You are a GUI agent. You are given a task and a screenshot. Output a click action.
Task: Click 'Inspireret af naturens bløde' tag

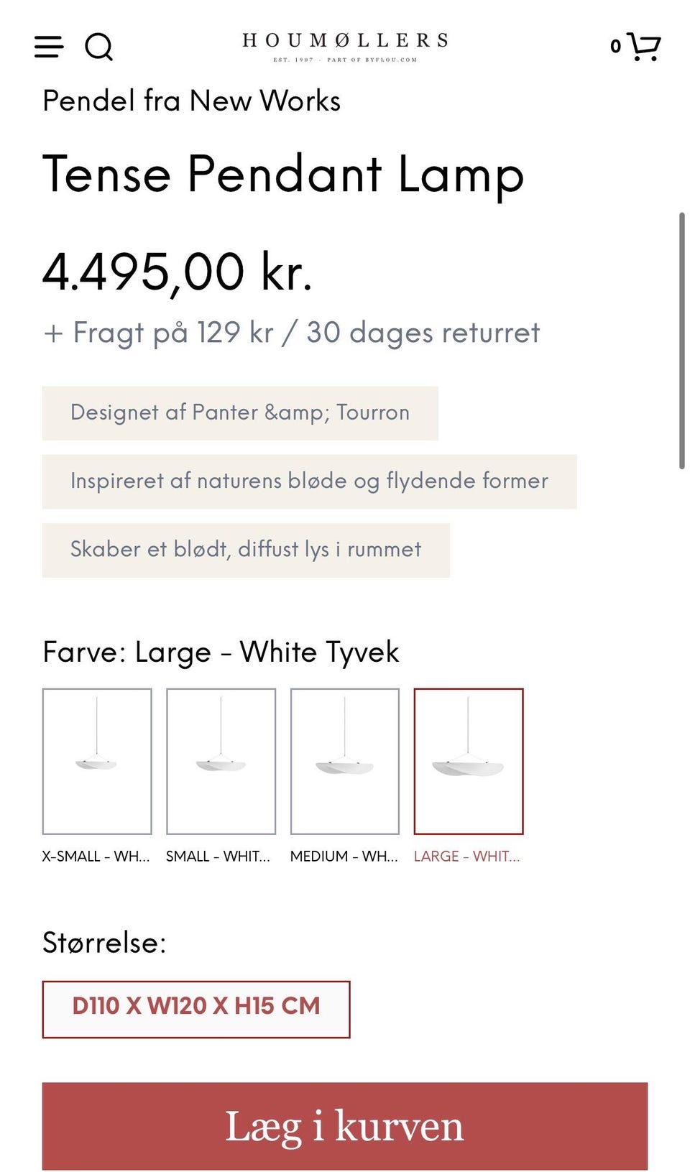click(309, 481)
